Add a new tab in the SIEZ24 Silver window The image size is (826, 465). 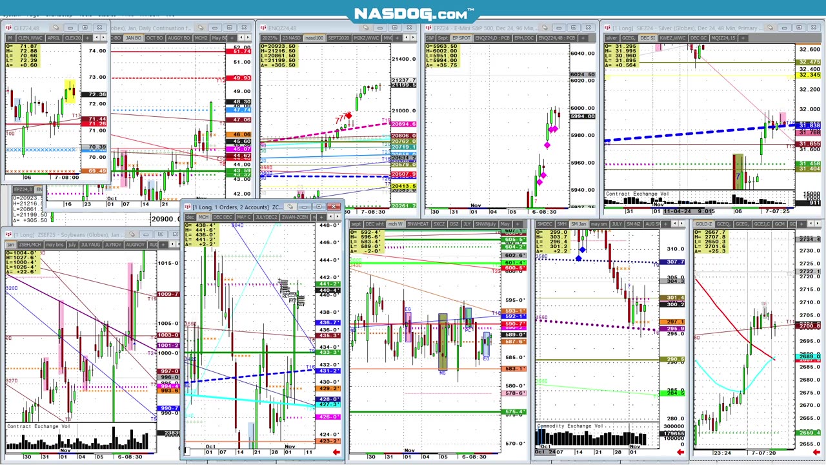click(743, 38)
